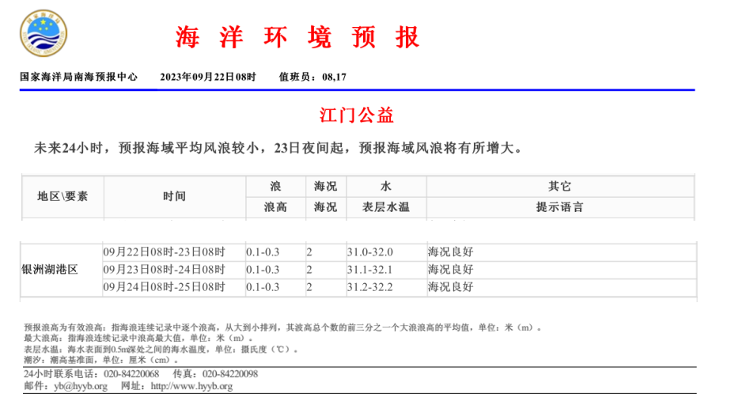Select the 浪高 sub-header cell
This screenshot has height=405, width=735.
click(x=275, y=206)
